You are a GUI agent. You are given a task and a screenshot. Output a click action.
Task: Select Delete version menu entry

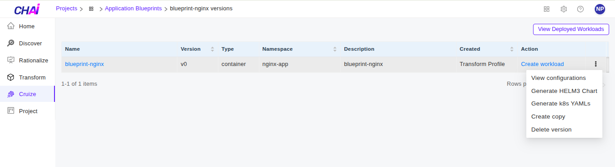pyautogui.click(x=564, y=130)
